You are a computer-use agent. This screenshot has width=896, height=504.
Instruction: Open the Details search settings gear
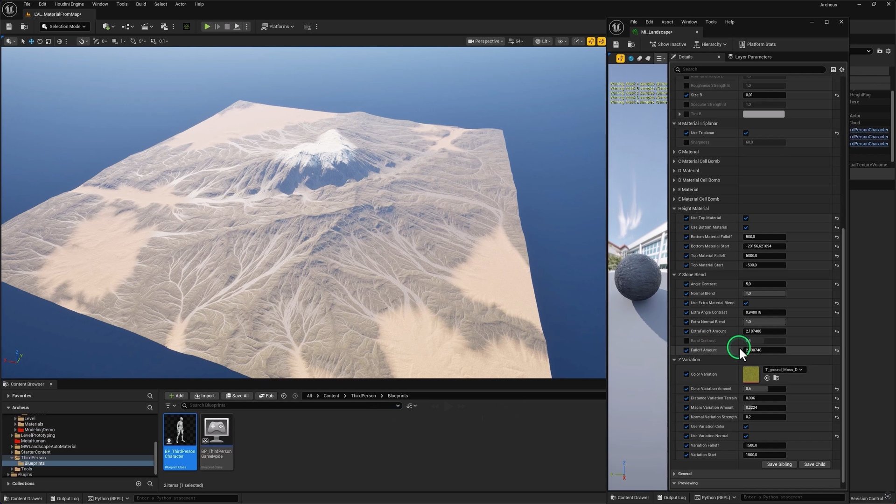(842, 70)
